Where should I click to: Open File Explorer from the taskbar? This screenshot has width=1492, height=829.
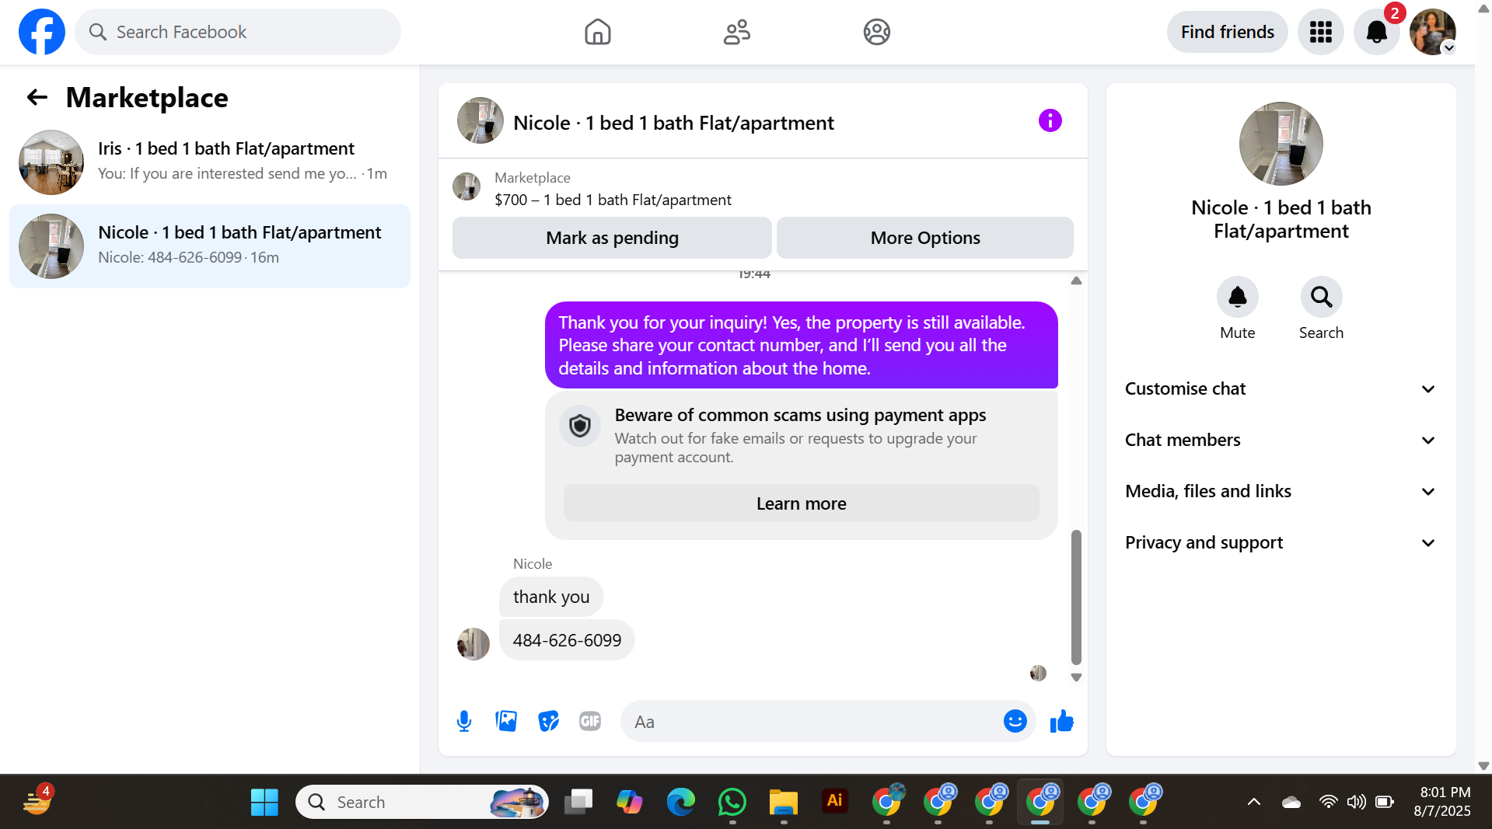point(783,802)
